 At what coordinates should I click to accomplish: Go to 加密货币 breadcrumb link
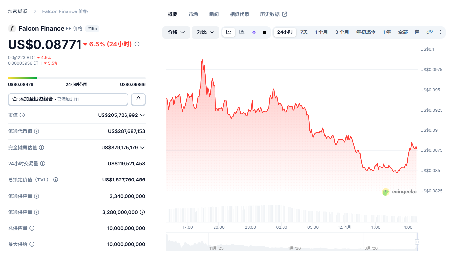point(17,11)
